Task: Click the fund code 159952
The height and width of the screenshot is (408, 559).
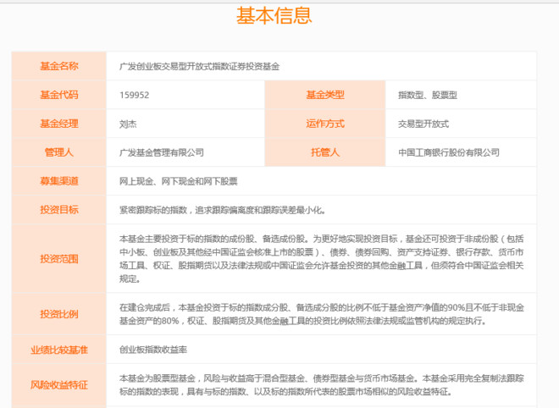Action: [x=135, y=95]
